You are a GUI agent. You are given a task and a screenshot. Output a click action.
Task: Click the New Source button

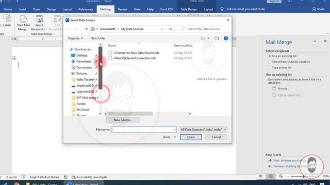123,120
